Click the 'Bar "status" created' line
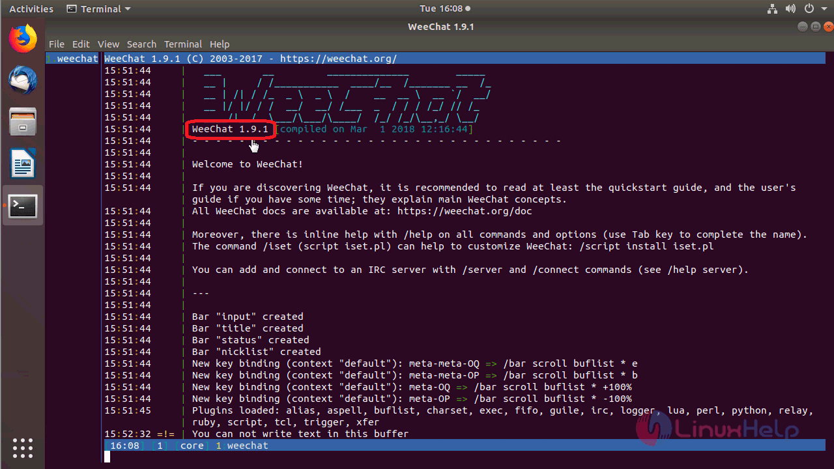 (251, 340)
